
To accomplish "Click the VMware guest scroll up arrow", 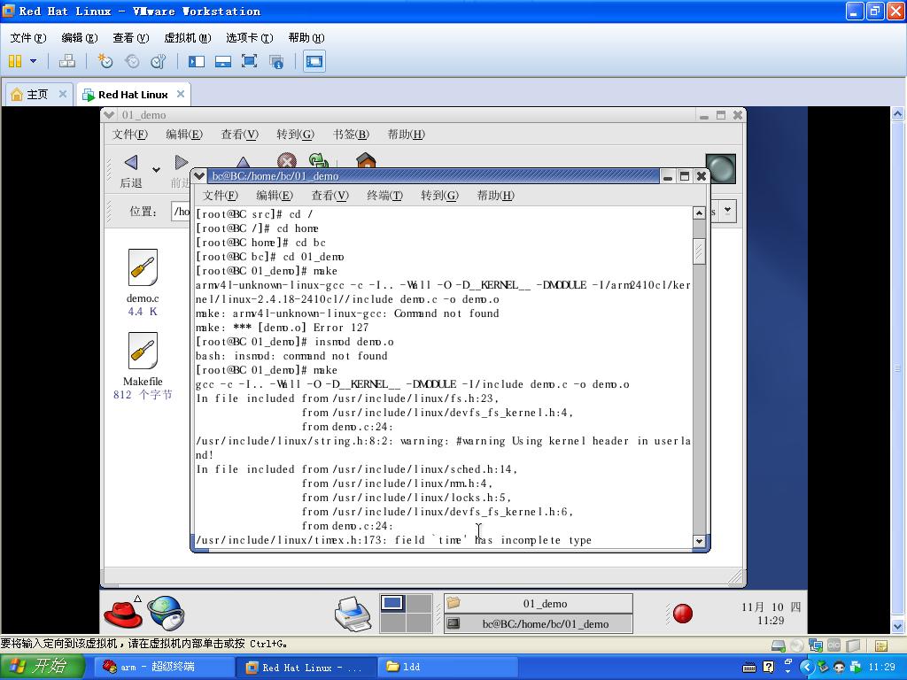I will (x=897, y=113).
